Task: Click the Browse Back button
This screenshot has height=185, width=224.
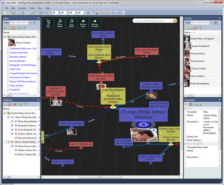Action: [x=83, y=23]
